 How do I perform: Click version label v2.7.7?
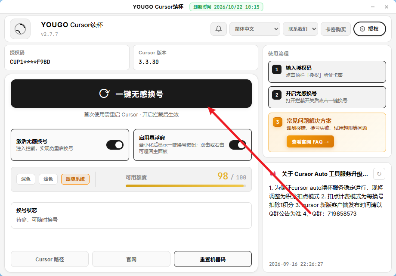point(49,34)
